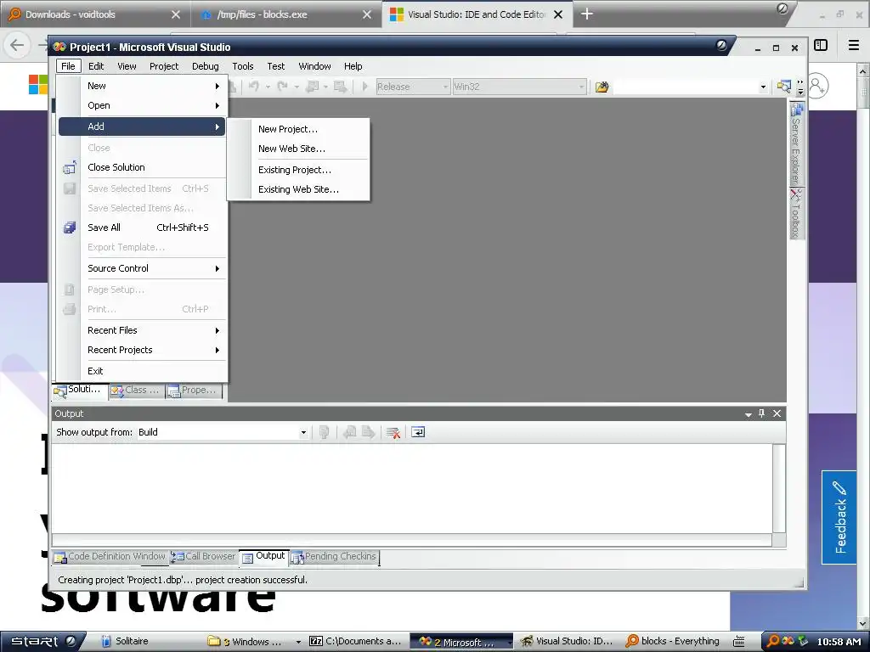The width and height of the screenshot is (870, 652).
Task: Choose Existing Project from Add submenu
Action: (x=298, y=170)
